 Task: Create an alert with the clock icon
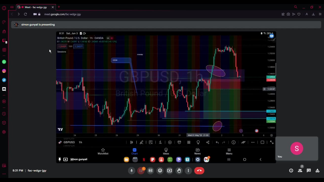point(179,142)
